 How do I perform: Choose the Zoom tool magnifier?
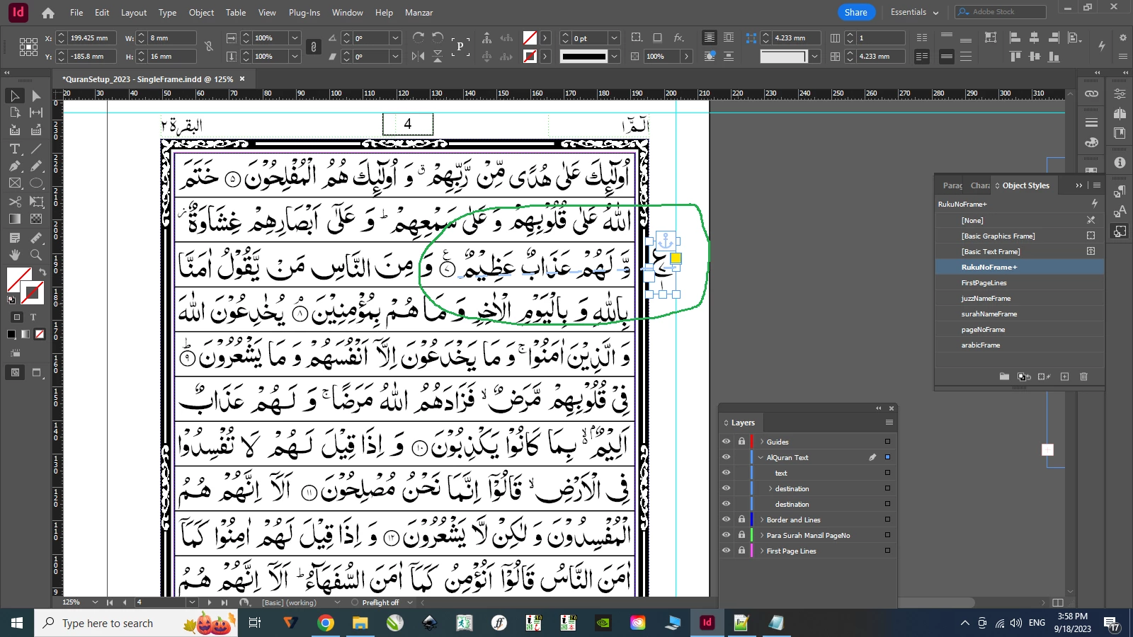coord(36,255)
